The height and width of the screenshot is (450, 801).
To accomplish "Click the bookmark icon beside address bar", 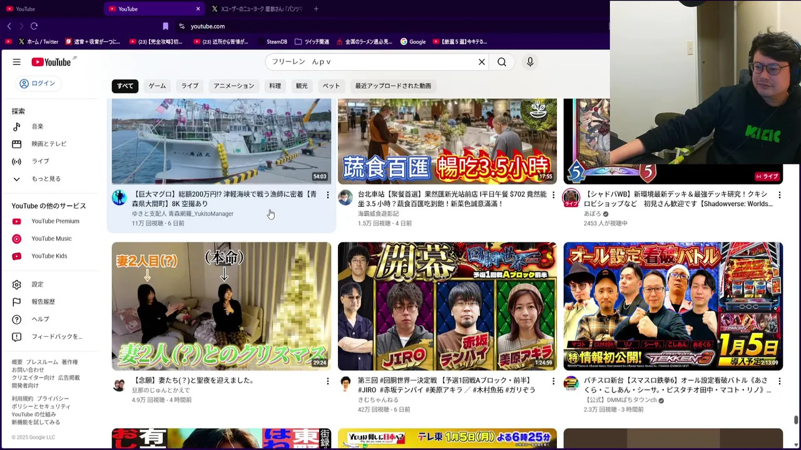I will click(x=165, y=26).
